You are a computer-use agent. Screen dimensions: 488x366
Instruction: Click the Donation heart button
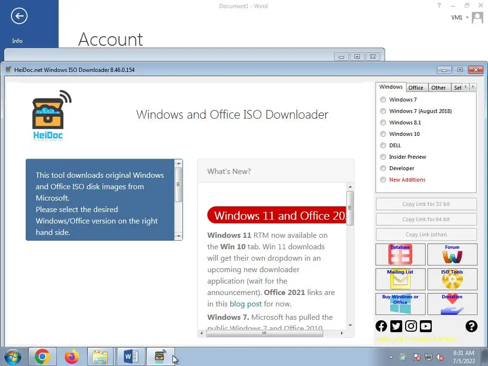click(x=452, y=304)
